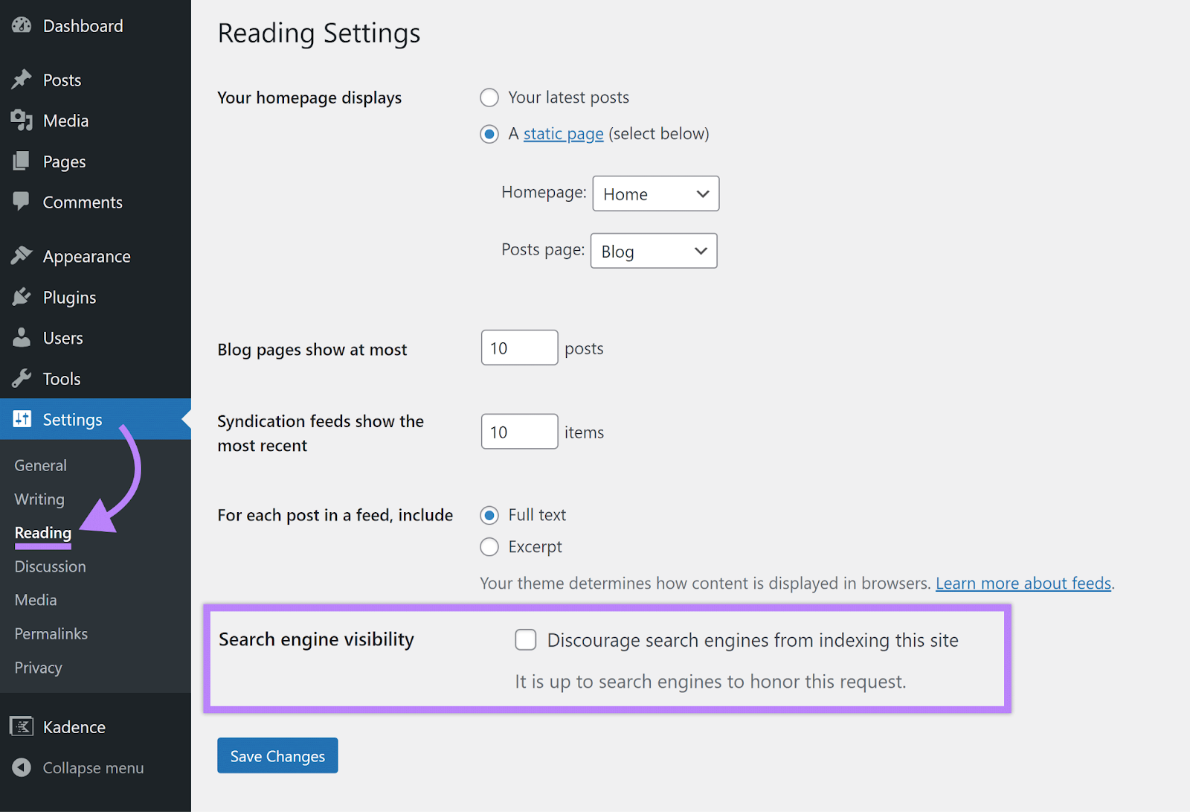Select the Posts pin icon

click(22, 79)
